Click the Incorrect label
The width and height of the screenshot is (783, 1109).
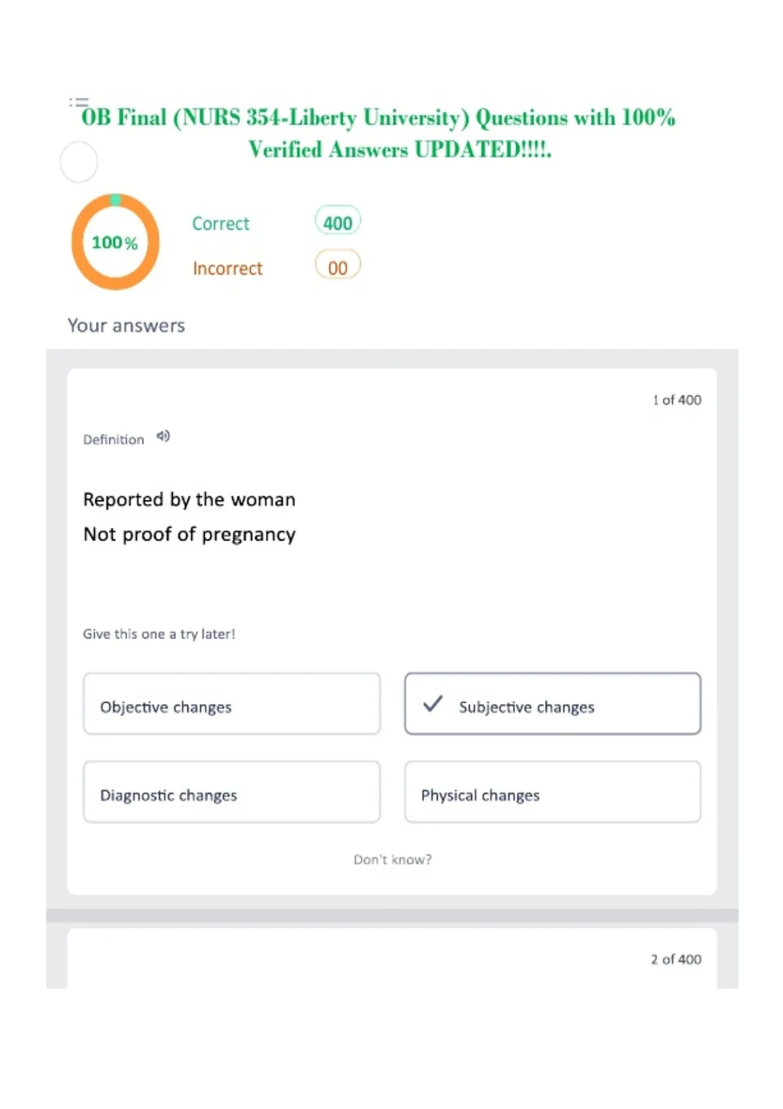tap(228, 268)
